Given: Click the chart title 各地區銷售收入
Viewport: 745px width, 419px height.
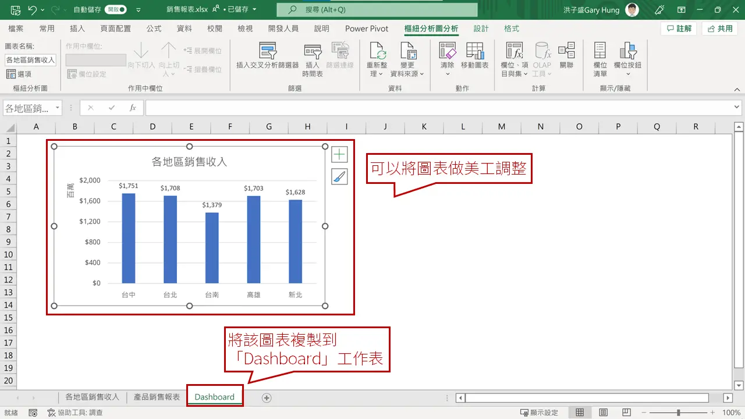Looking at the screenshot, I should pyautogui.click(x=189, y=162).
